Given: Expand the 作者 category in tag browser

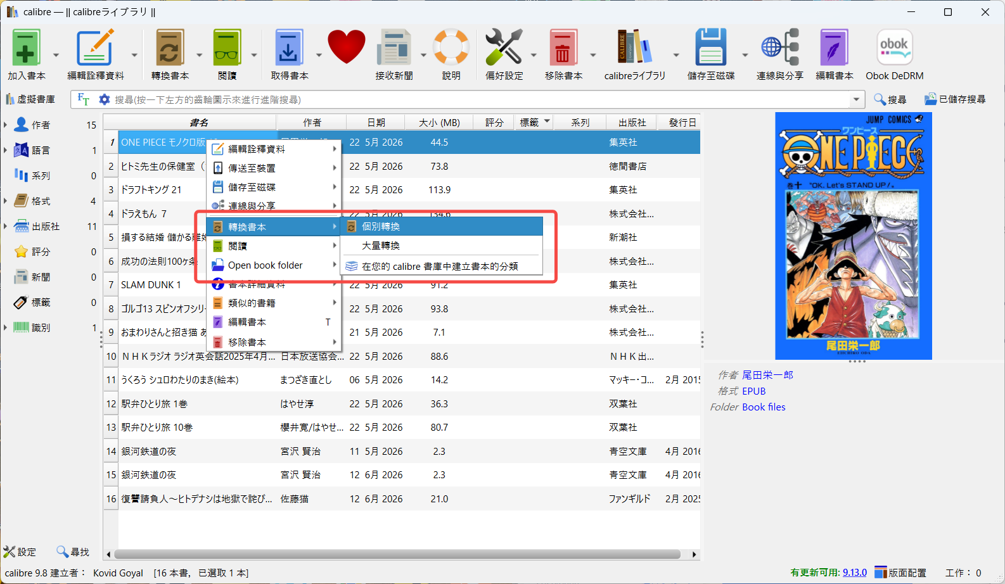Looking at the screenshot, I should [6, 125].
